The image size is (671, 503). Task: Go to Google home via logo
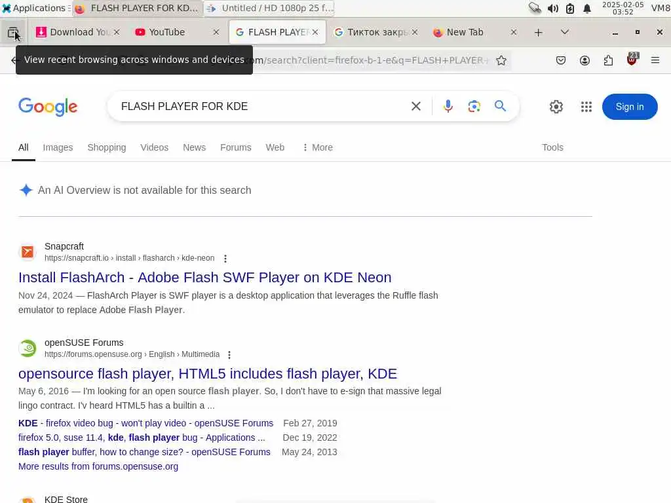[x=48, y=107]
